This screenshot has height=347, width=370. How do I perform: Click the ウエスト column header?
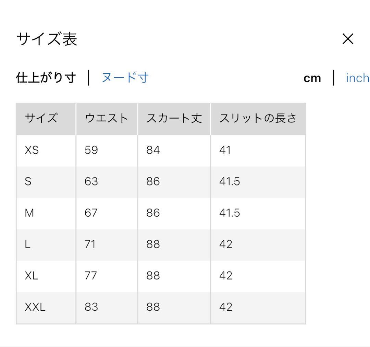click(x=106, y=119)
